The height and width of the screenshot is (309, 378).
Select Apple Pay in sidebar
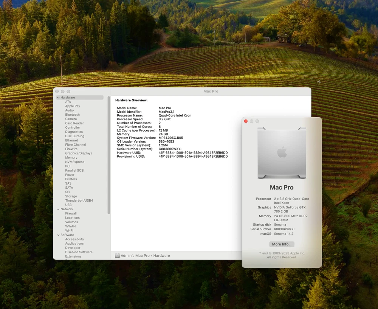point(73,106)
